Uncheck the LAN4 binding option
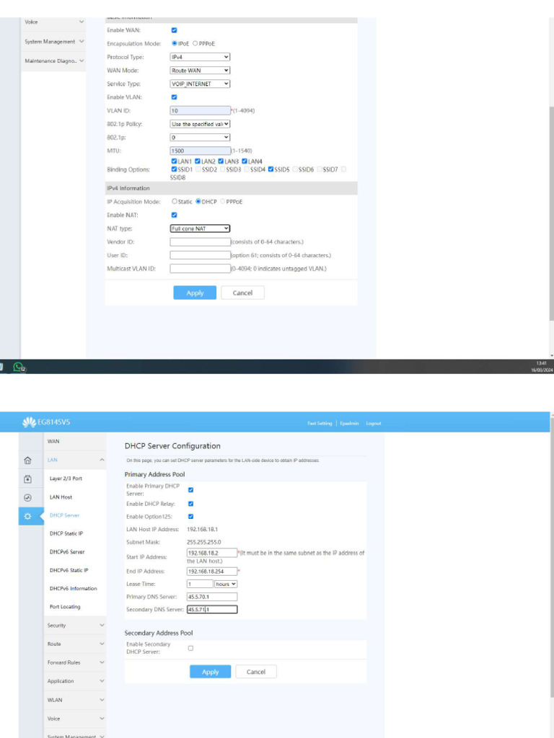 pyautogui.click(x=245, y=161)
